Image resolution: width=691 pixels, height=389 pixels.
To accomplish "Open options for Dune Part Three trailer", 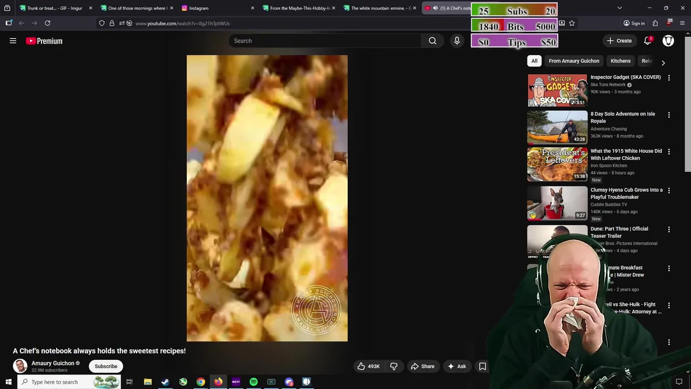I will coord(669,230).
